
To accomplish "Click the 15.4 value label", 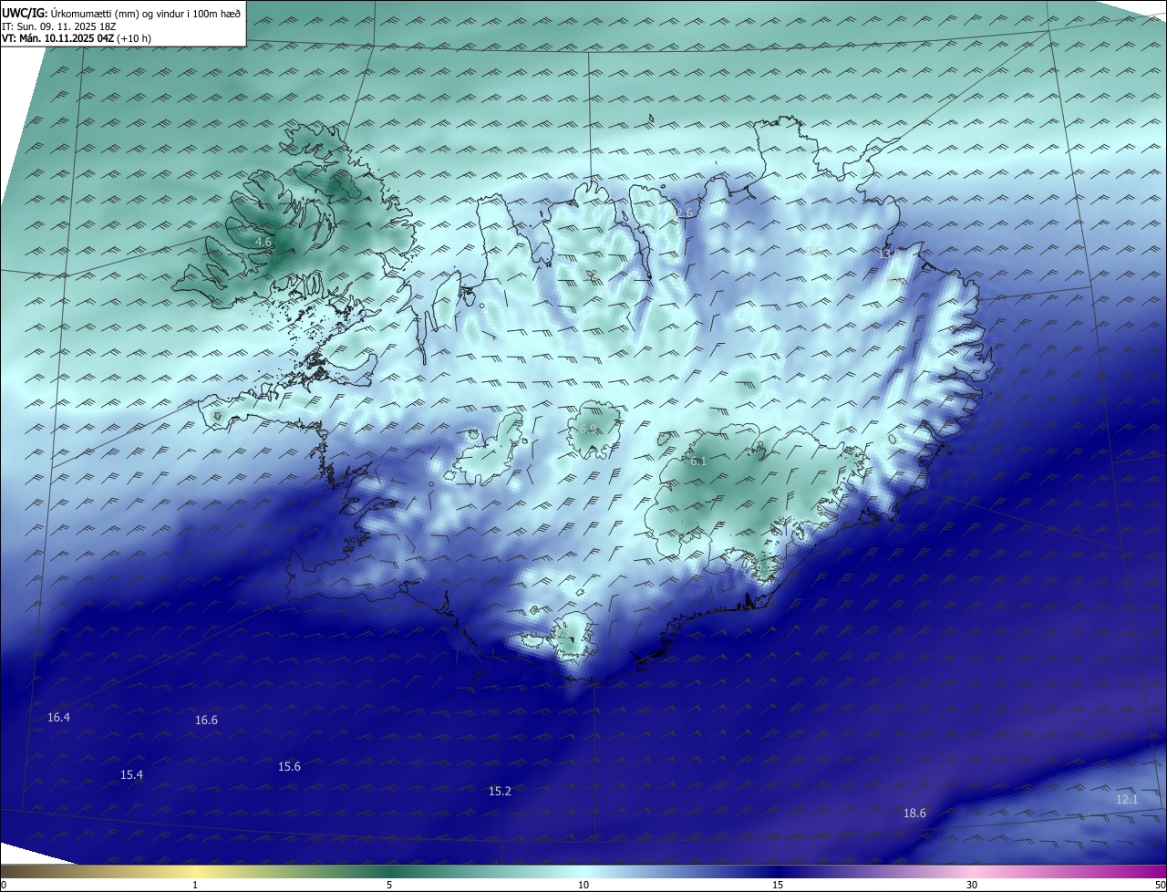I will pyautogui.click(x=131, y=775).
